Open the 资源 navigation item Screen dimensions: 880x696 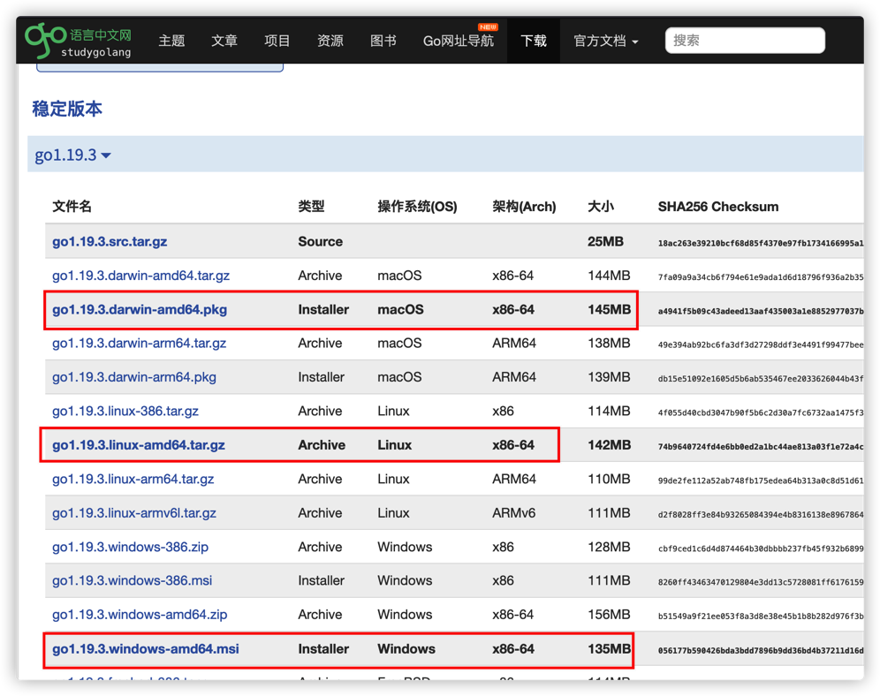tap(330, 41)
